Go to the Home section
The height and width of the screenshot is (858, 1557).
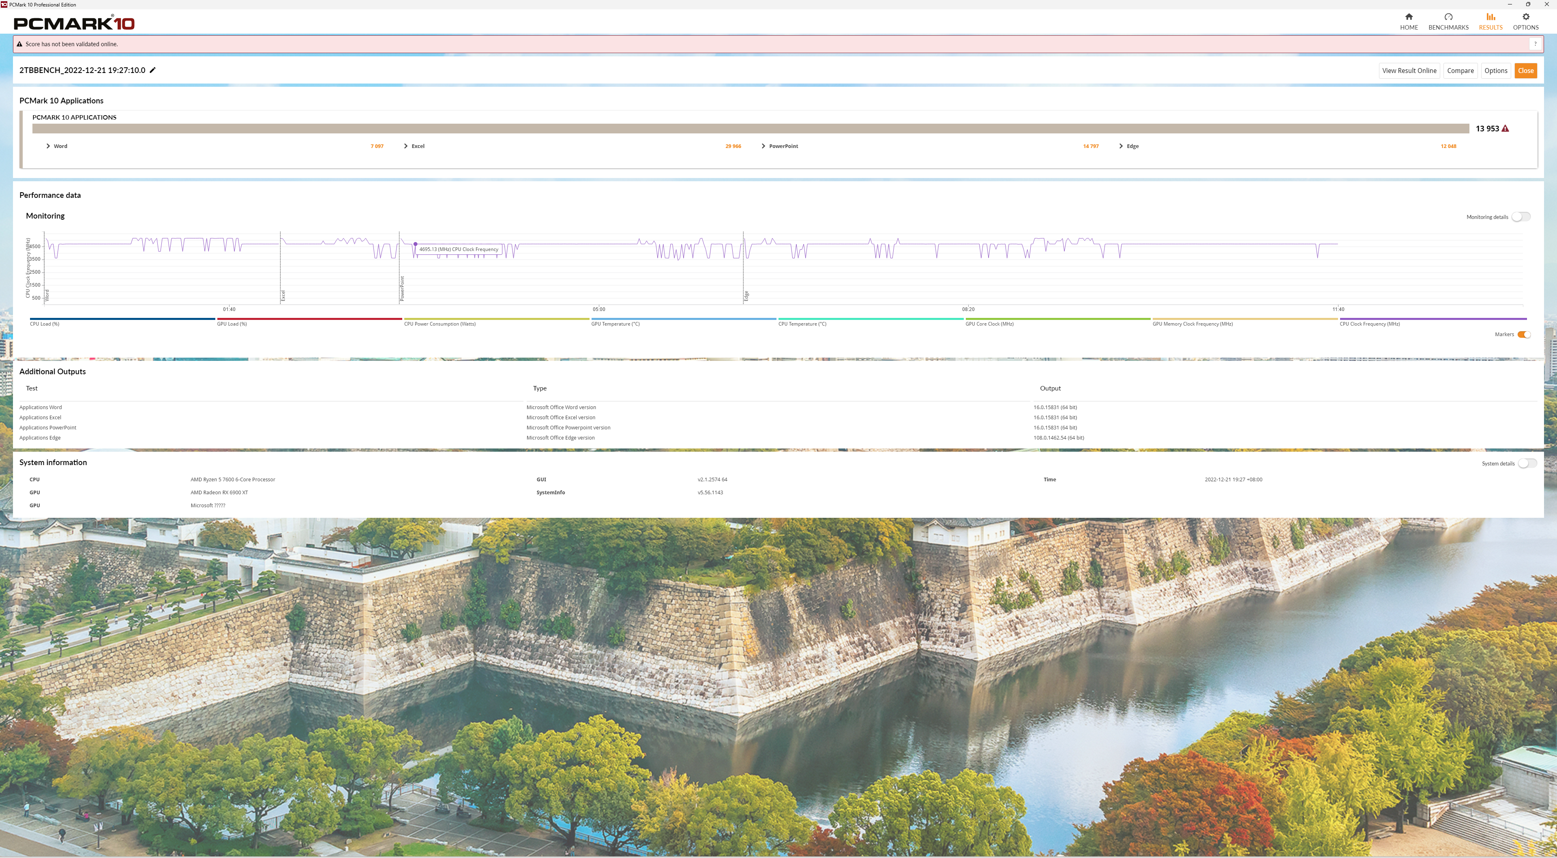point(1408,22)
